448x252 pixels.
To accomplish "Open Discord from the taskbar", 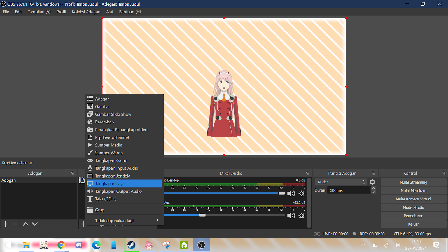I will 79,245.
